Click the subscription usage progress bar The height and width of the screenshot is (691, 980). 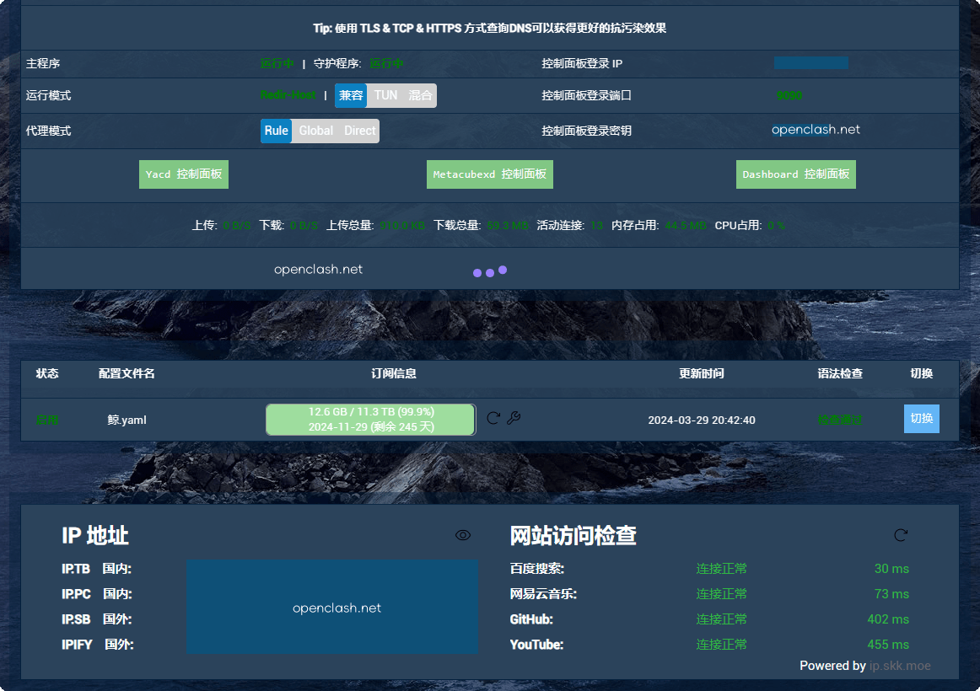coord(371,420)
